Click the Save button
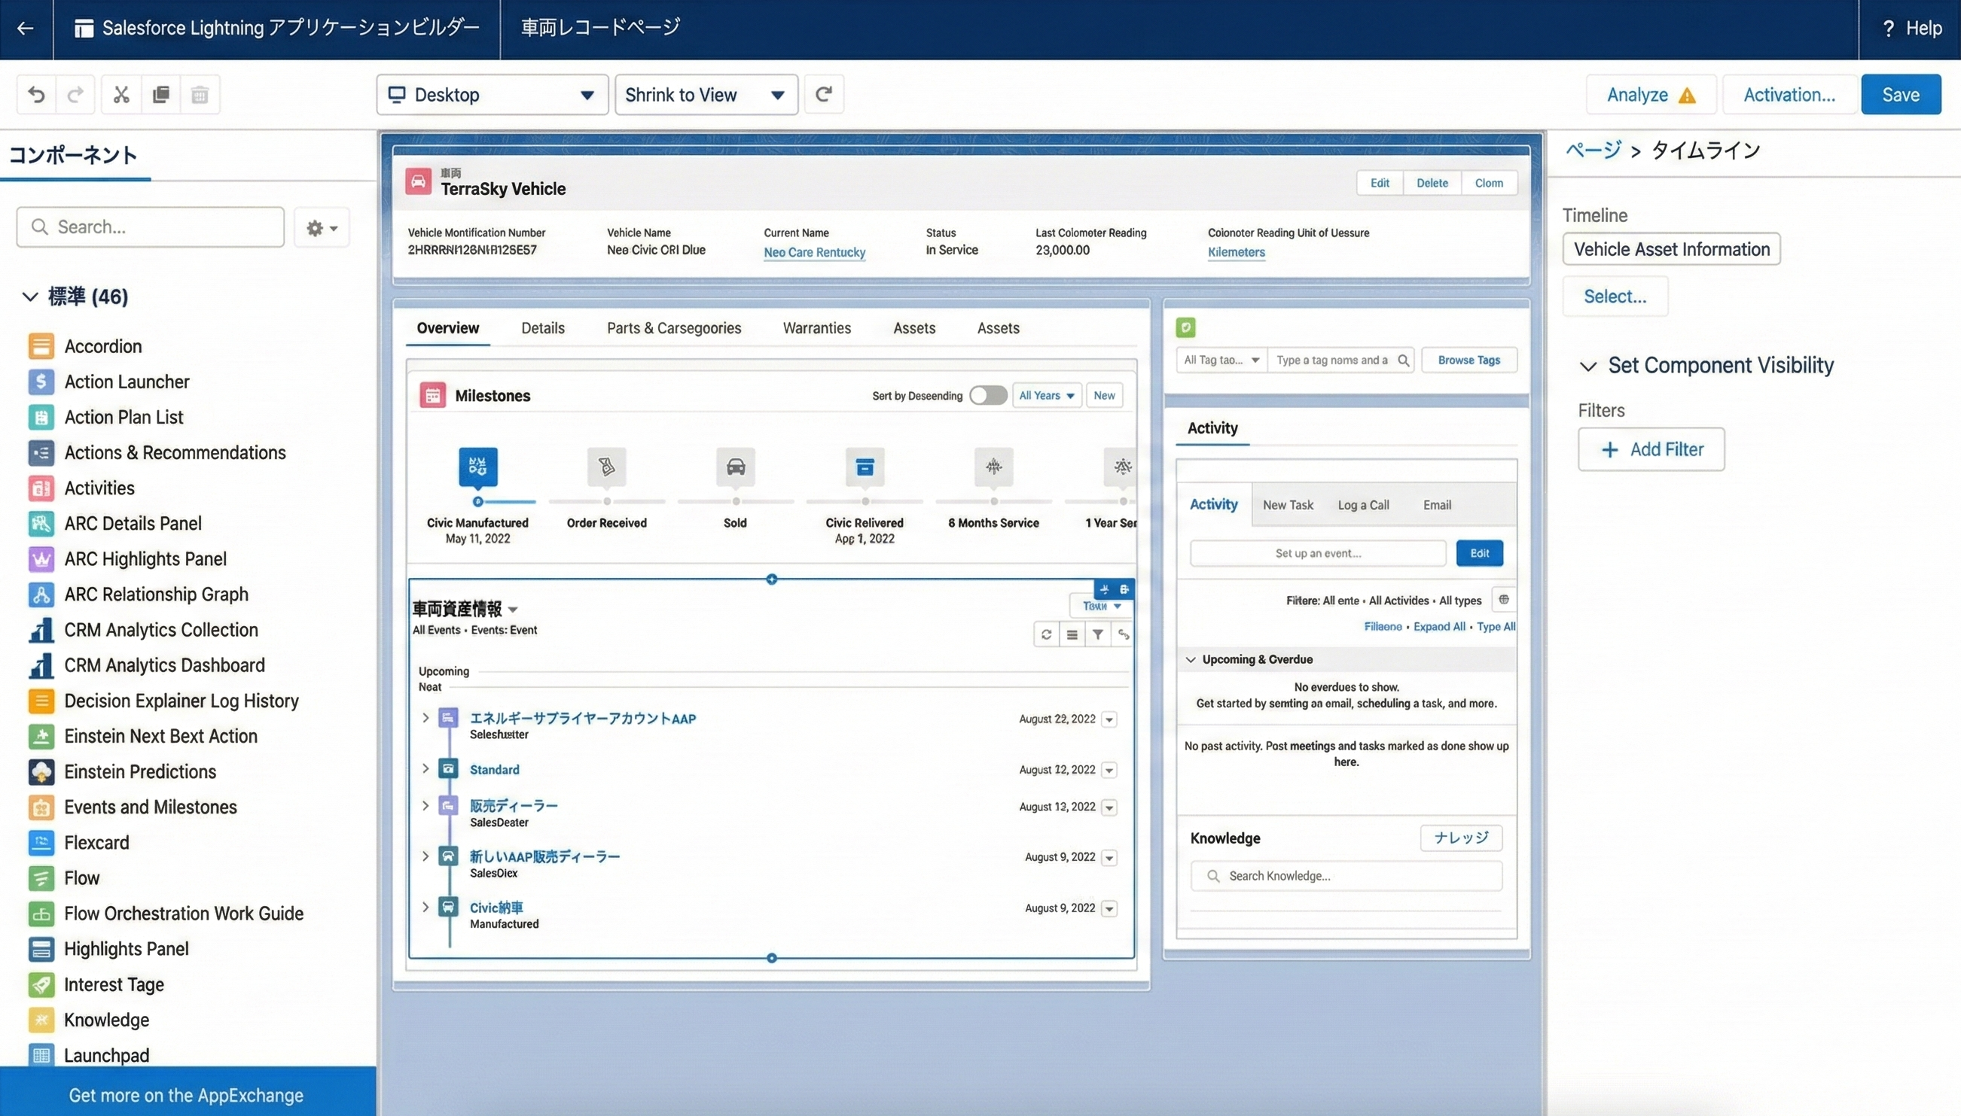Screen dimensions: 1961x1116 [1900, 94]
